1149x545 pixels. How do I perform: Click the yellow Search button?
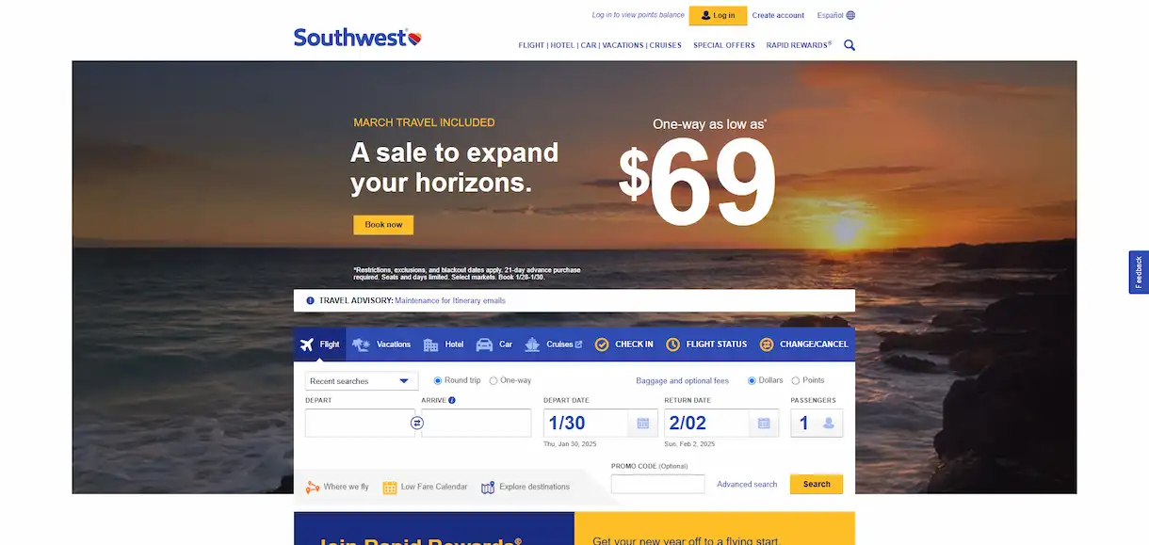817,484
